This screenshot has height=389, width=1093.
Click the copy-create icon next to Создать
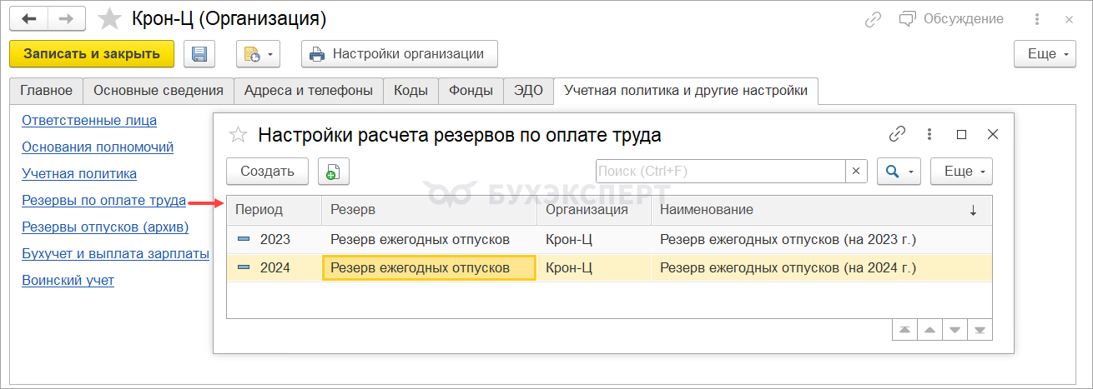point(333,172)
